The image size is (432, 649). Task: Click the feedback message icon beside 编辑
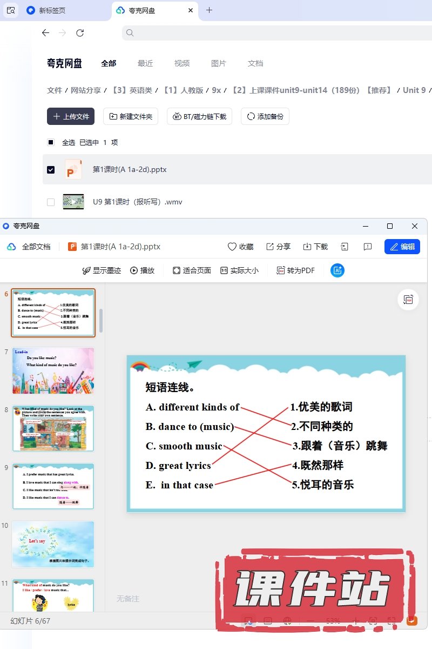point(368,247)
